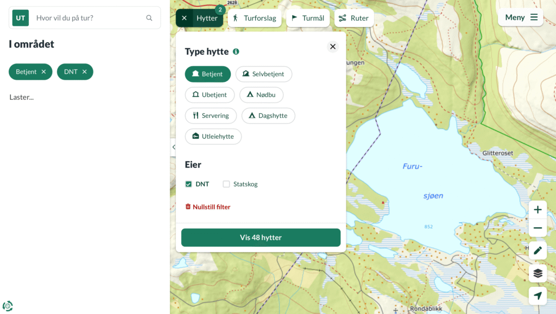Click the Nullstill filter link
The width and height of the screenshot is (556, 314).
click(x=208, y=207)
